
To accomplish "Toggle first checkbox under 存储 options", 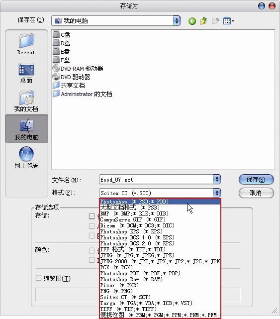I will pos(92,216).
